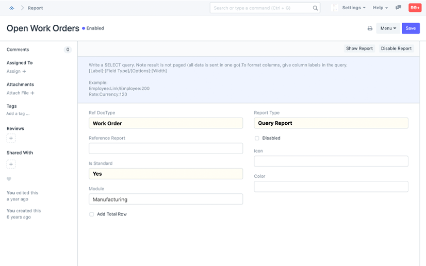
Task: Click the print icon
Action: point(370,28)
